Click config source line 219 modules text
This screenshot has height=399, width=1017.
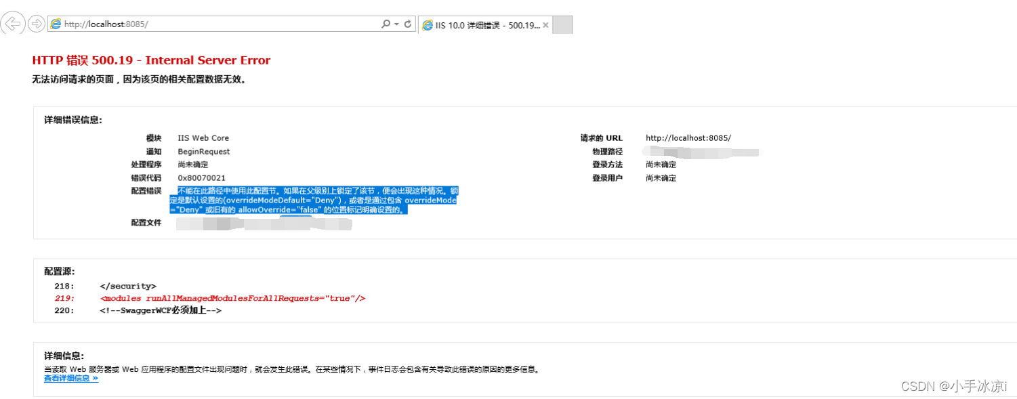coord(232,299)
